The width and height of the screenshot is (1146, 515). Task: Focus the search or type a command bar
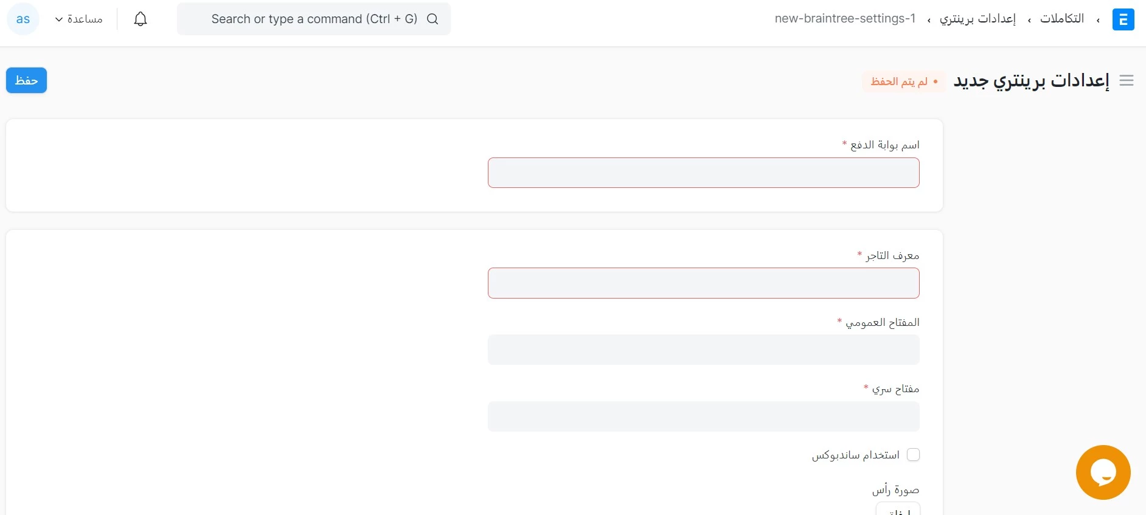(x=314, y=19)
